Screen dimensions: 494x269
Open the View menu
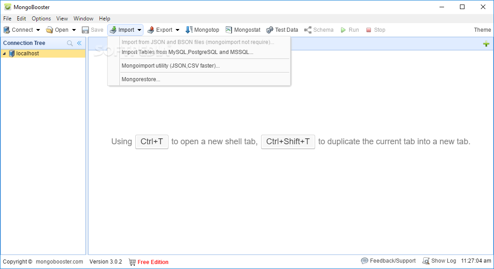tap(62, 19)
